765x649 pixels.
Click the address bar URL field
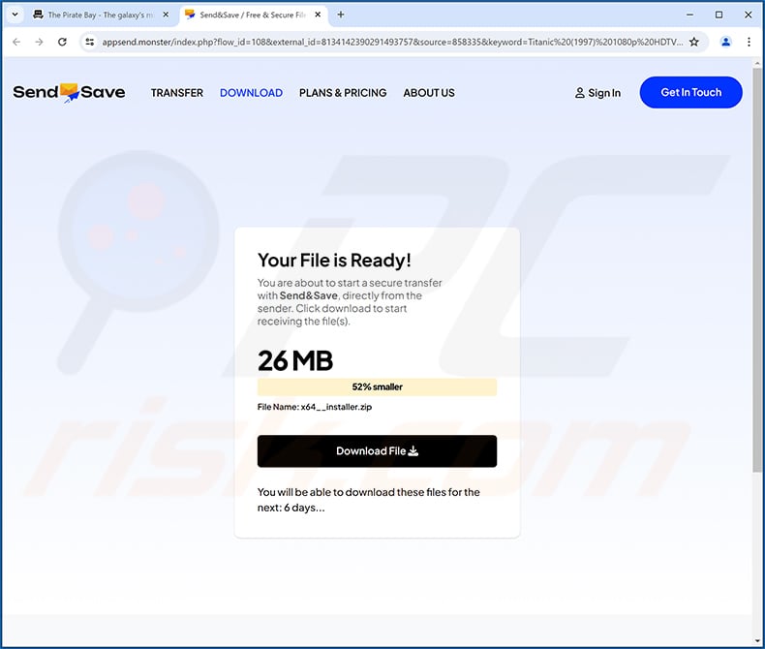coord(392,42)
